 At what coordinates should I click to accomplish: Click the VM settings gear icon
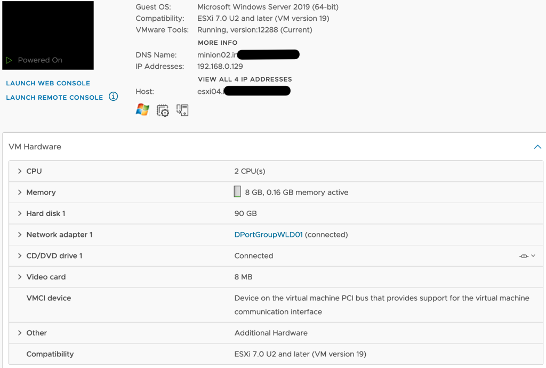tap(163, 110)
